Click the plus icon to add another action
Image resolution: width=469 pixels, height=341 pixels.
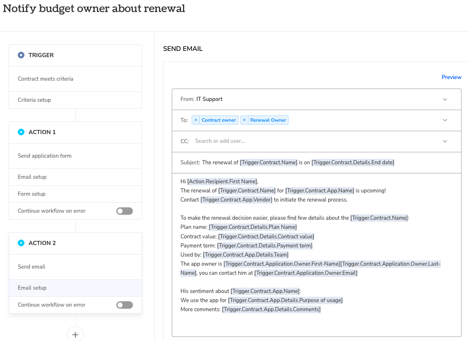[75, 334]
